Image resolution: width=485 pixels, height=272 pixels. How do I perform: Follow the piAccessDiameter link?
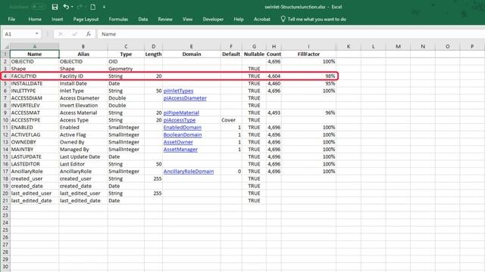185,98
